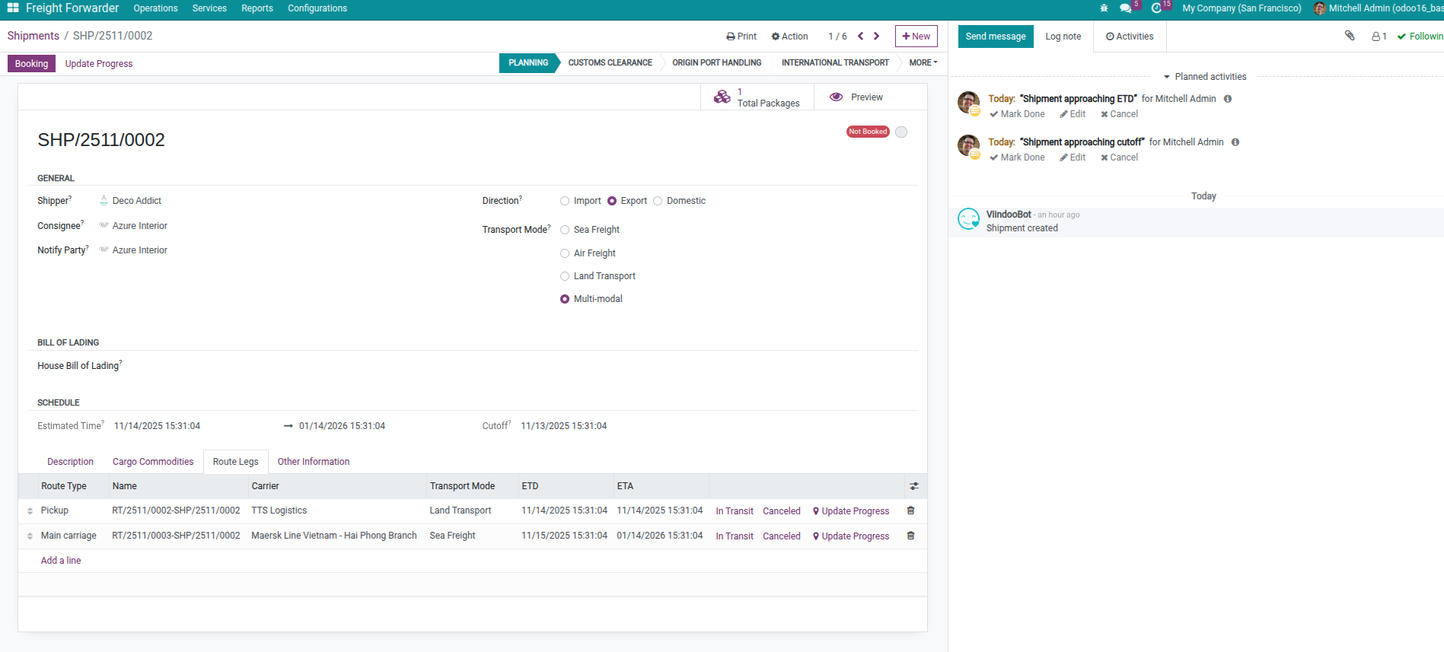This screenshot has height=652, width=1444.
Task: Open the Reports menu
Action: [x=257, y=8]
